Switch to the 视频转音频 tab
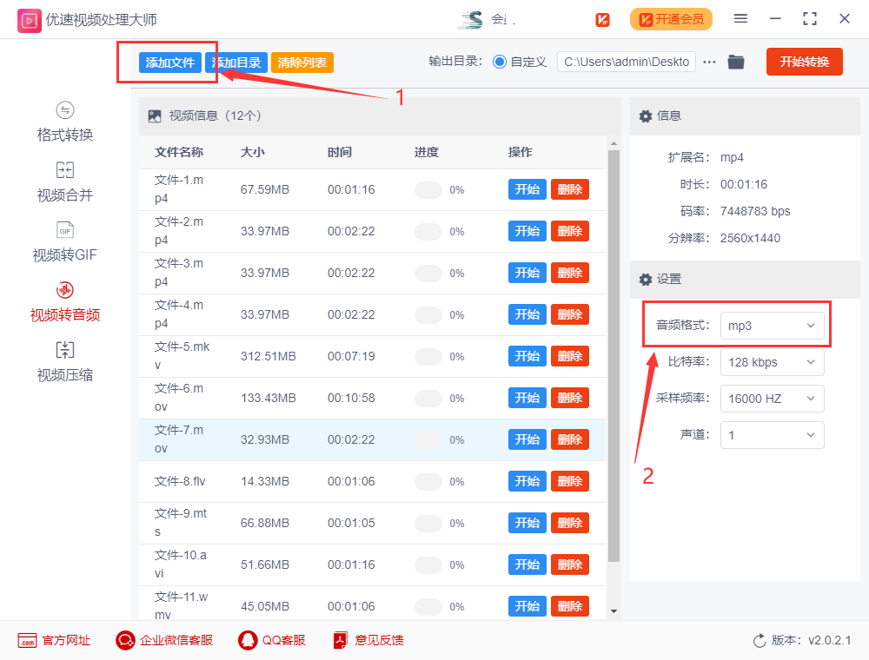This screenshot has width=869, height=660. [63, 301]
